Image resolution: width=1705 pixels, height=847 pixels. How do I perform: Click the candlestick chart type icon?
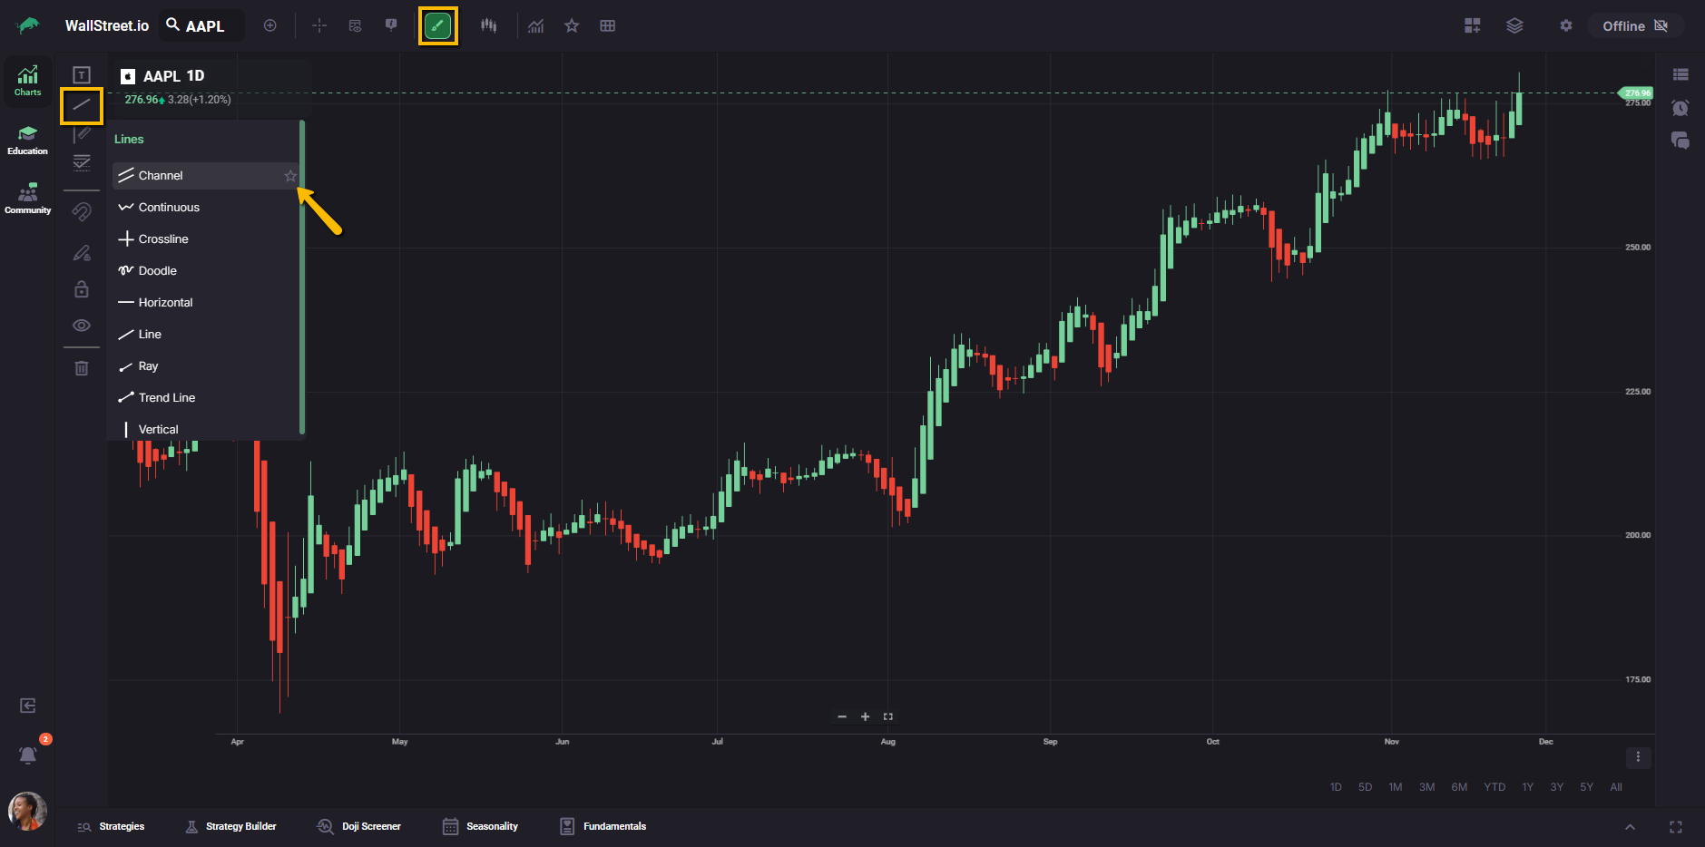(489, 26)
